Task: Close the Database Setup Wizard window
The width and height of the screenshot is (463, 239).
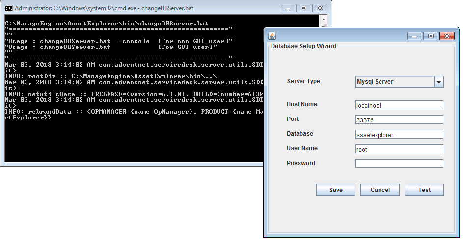Action: [x=447, y=36]
